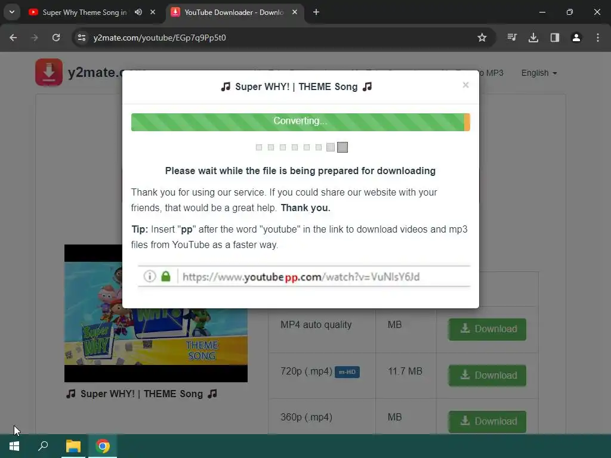Open a new browser tab
611x458 pixels.
(x=316, y=12)
